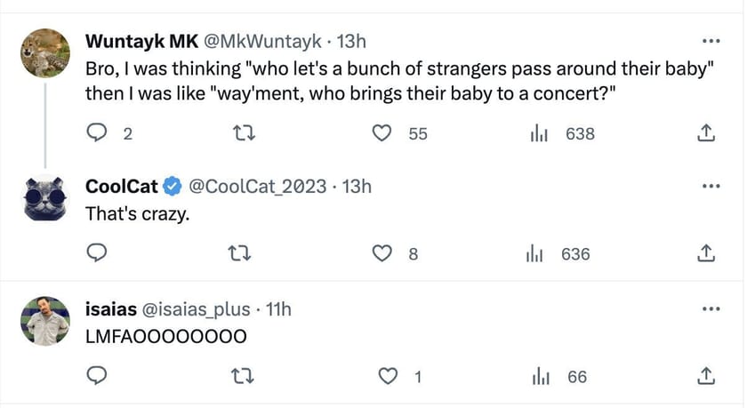Reply to Wuntayk MK's tweet

[97, 133]
